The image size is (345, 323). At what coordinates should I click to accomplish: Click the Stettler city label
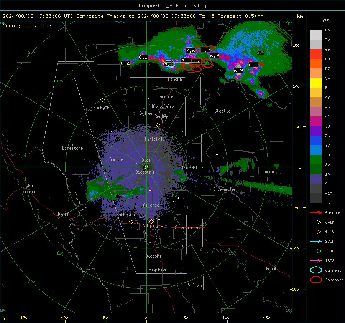click(x=223, y=111)
